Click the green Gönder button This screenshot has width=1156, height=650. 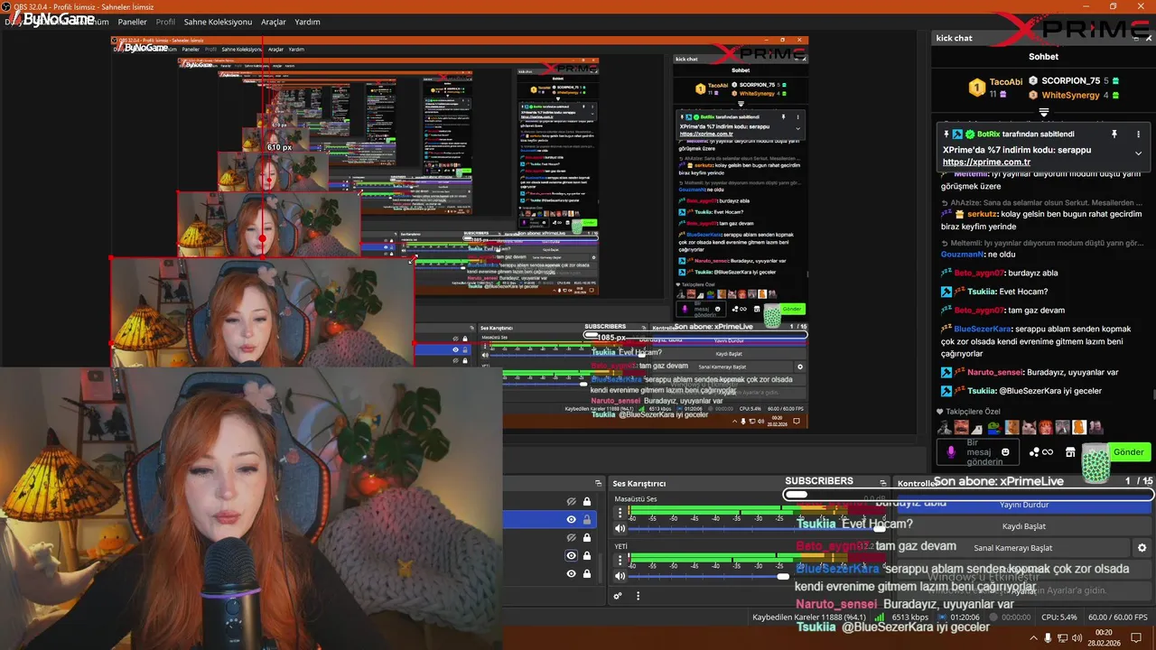pos(1129,451)
